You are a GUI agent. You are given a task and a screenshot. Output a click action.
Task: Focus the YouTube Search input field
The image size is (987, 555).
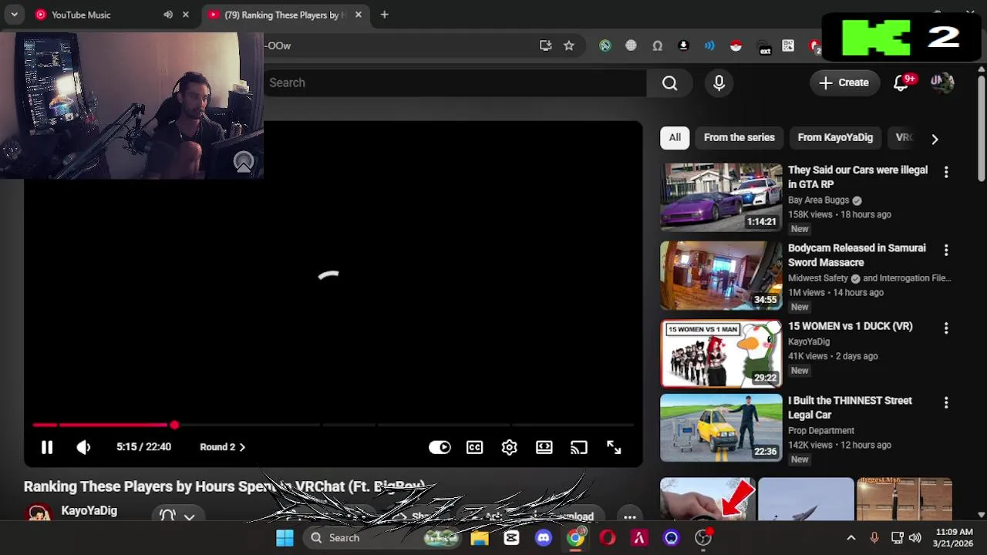tap(455, 82)
